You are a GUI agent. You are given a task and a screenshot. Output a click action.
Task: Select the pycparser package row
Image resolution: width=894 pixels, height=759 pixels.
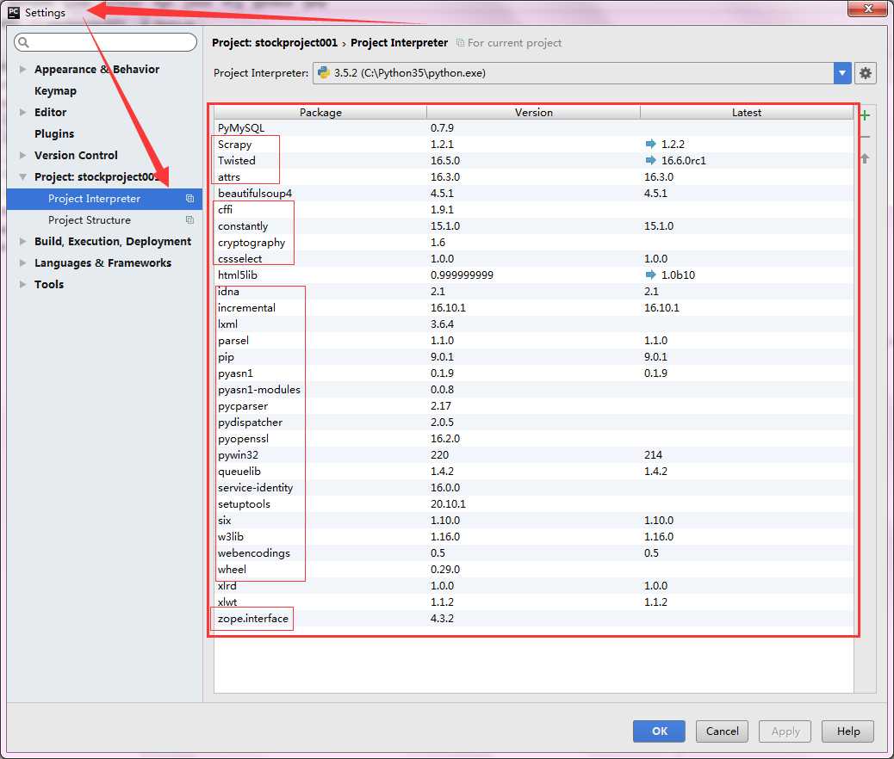tap(534, 405)
